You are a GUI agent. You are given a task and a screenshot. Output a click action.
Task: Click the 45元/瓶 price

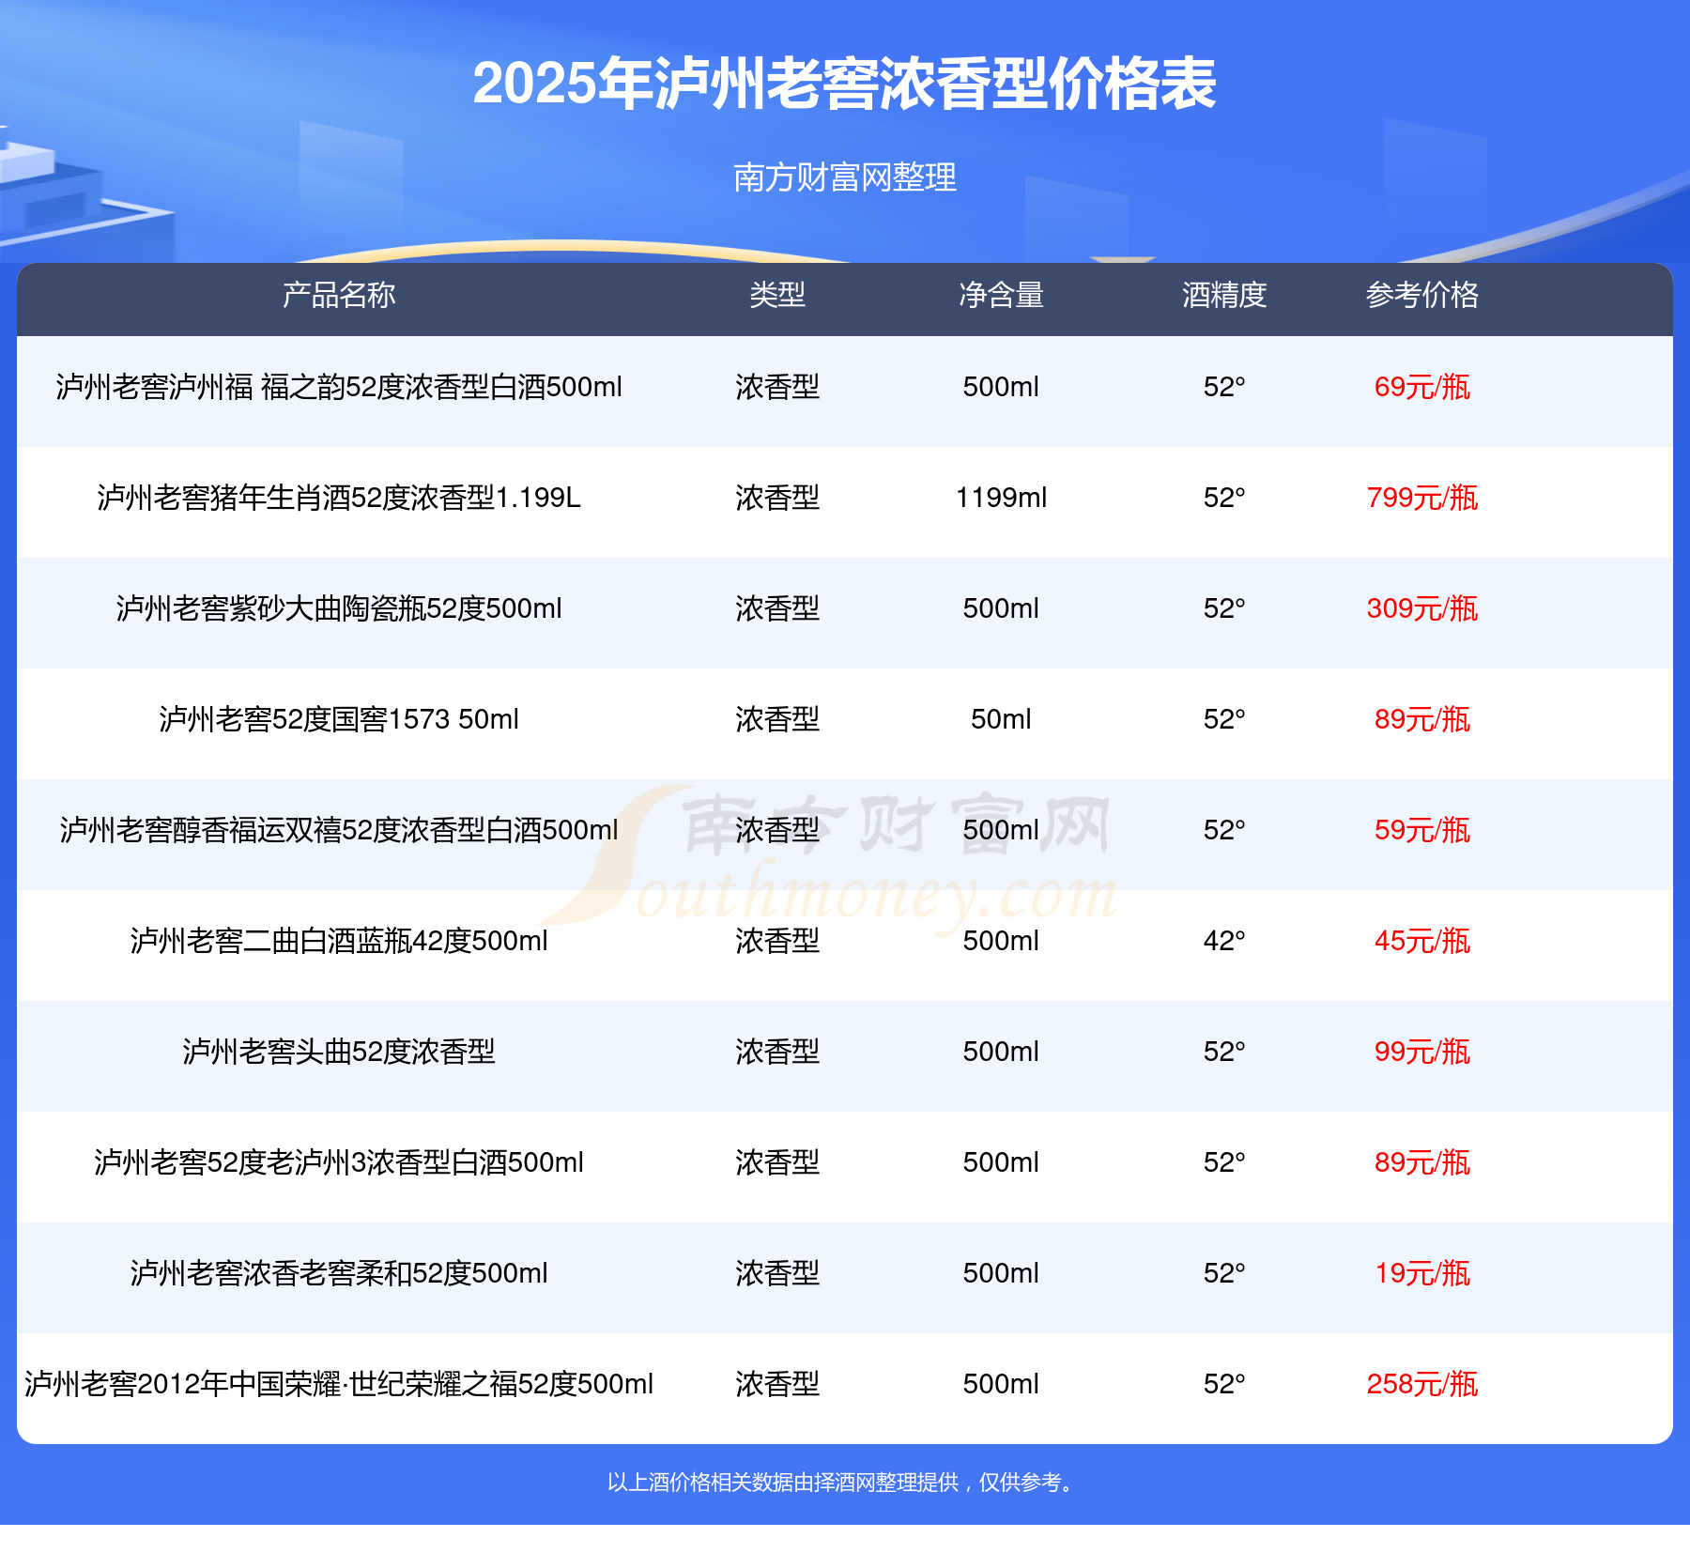point(1422,941)
